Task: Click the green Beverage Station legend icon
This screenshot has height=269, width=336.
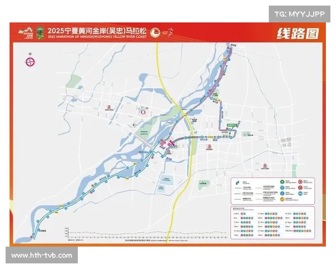Action: [x=282, y=182]
